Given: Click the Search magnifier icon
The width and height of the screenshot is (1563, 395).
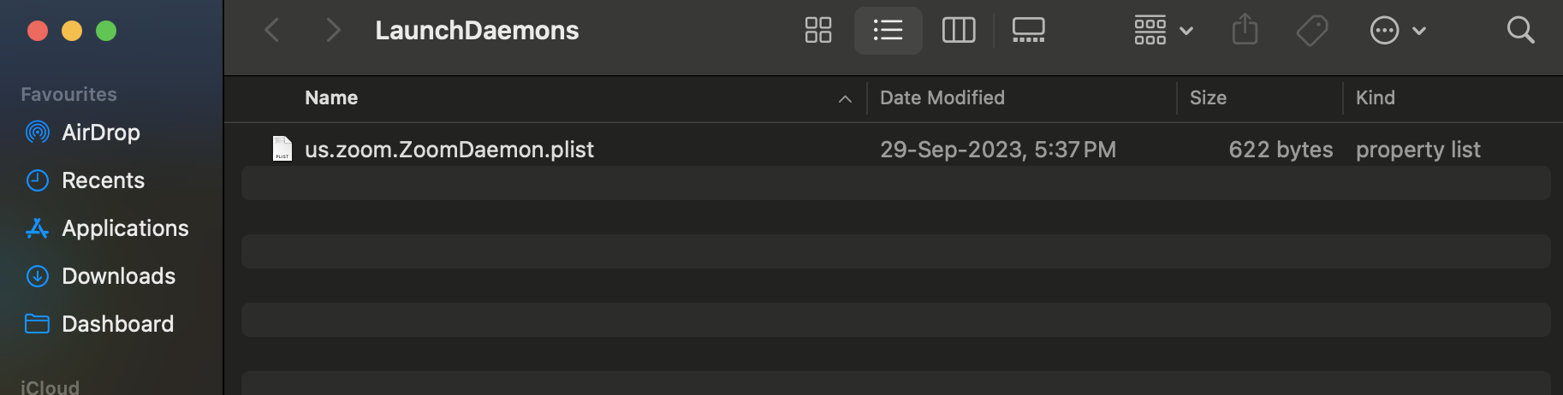Looking at the screenshot, I should coord(1520,31).
